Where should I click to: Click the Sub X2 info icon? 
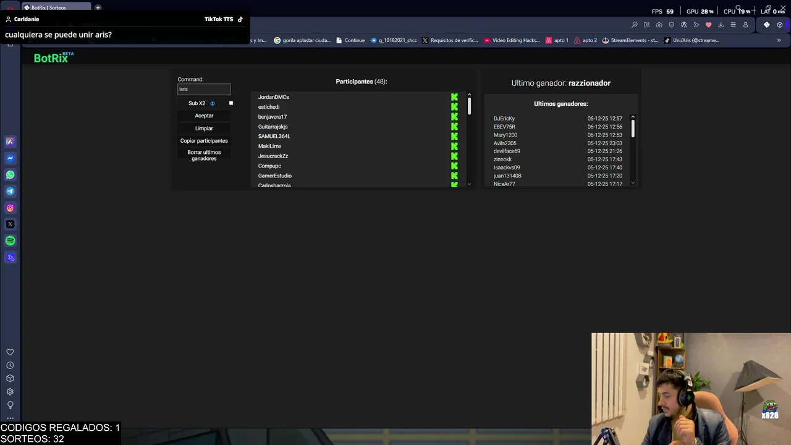[x=213, y=103]
